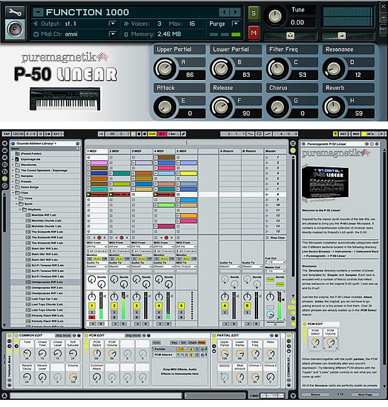The image size is (388, 407).
Task: Click COMMON EDIT Map Mode button
Action: [63, 335]
